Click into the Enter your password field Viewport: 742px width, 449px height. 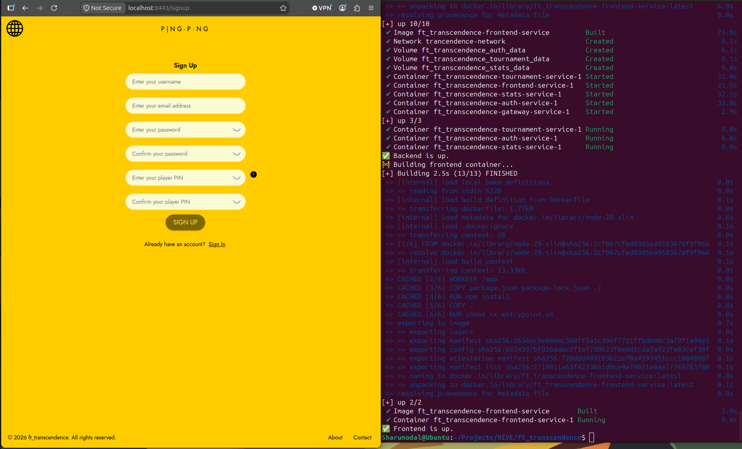(185, 130)
